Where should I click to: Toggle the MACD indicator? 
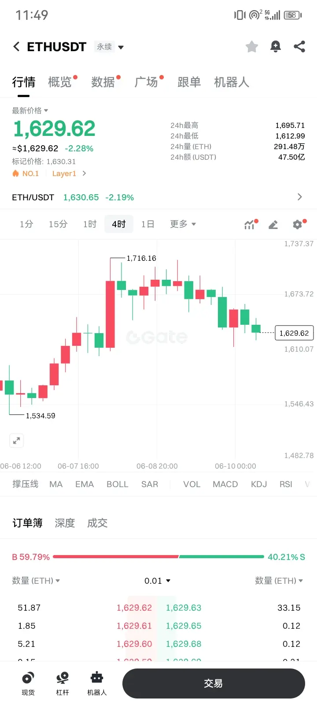pyautogui.click(x=225, y=484)
